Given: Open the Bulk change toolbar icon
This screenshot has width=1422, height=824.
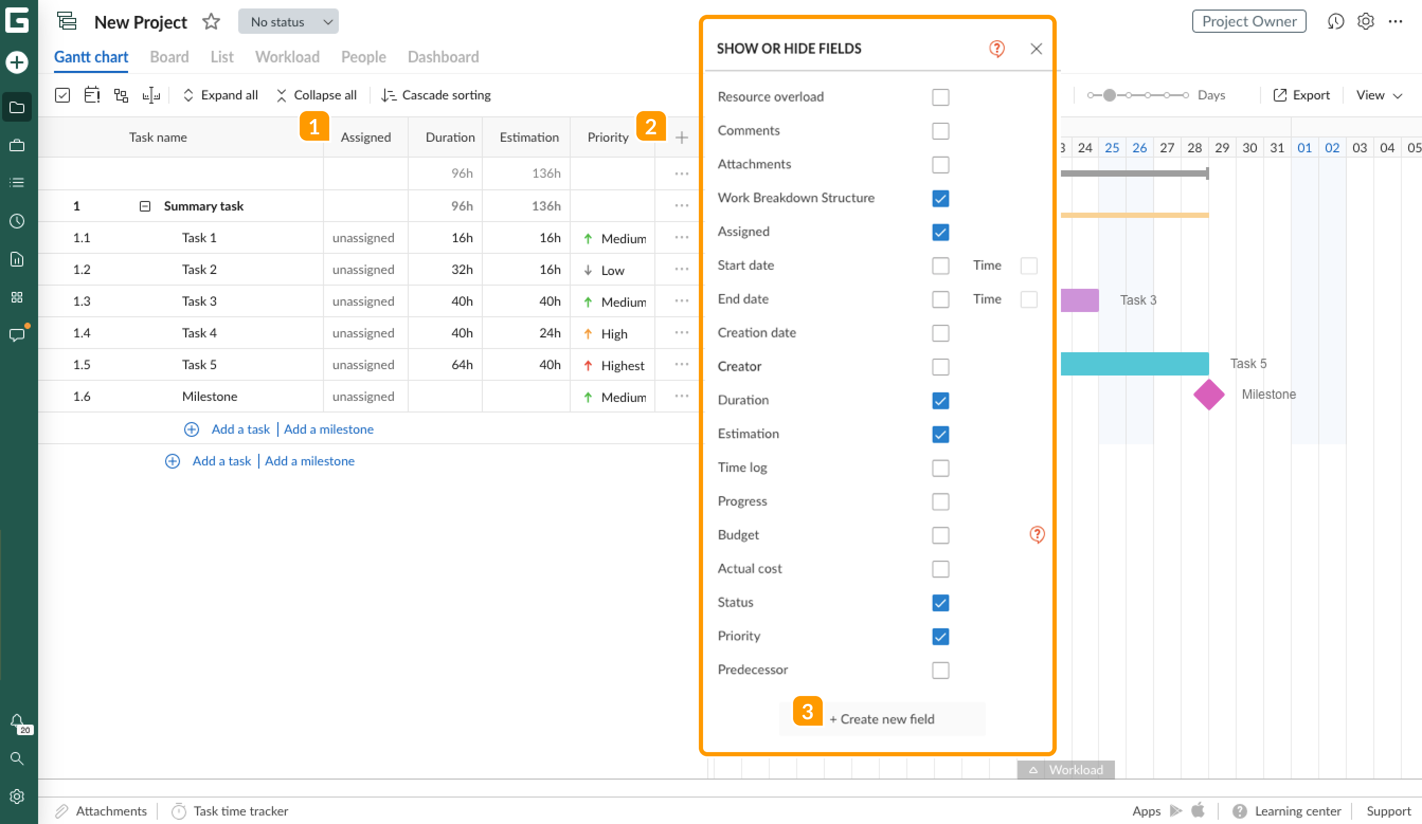Looking at the screenshot, I should point(62,95).
